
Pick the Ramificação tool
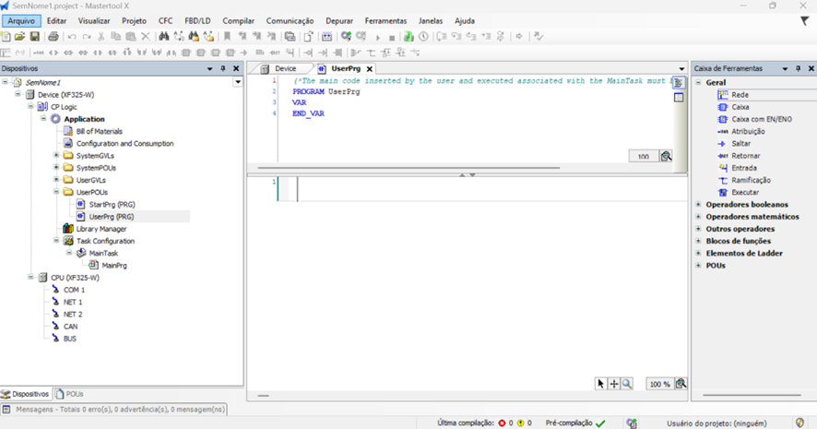pos(750,180)
